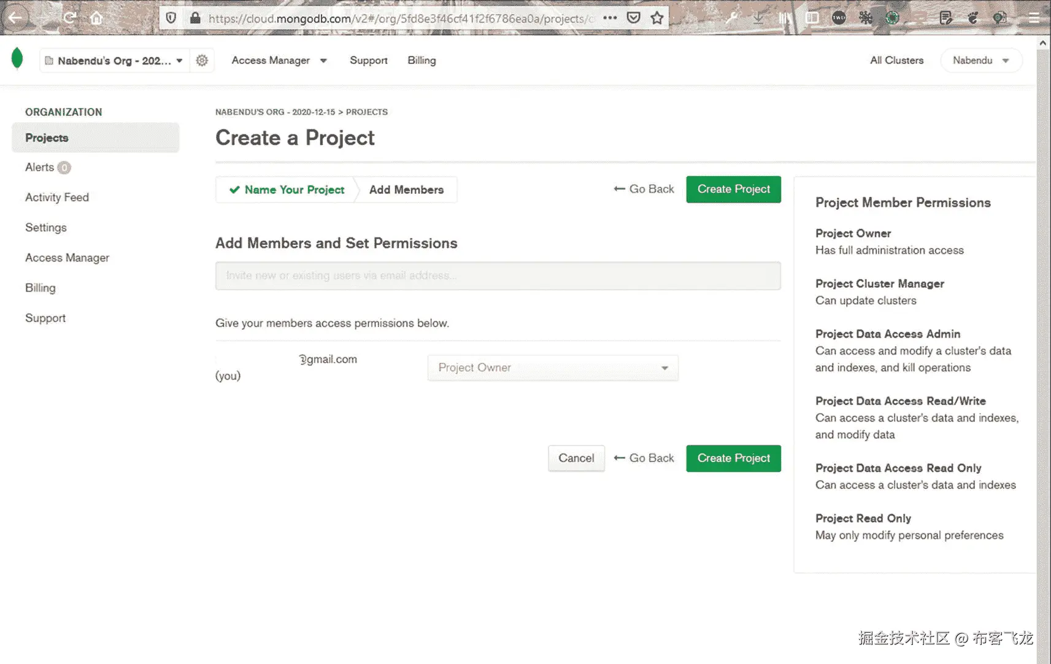Reload the page with the refresh icon
Screen dimensions: 1051x664
point(69,18)
